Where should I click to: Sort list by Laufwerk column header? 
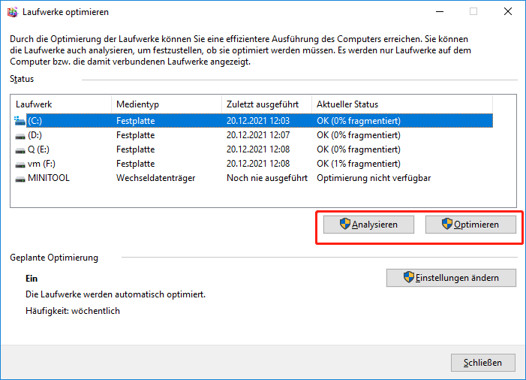(x=60, y=104)
